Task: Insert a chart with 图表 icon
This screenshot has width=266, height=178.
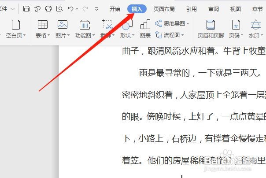Action: coord(145,24)
